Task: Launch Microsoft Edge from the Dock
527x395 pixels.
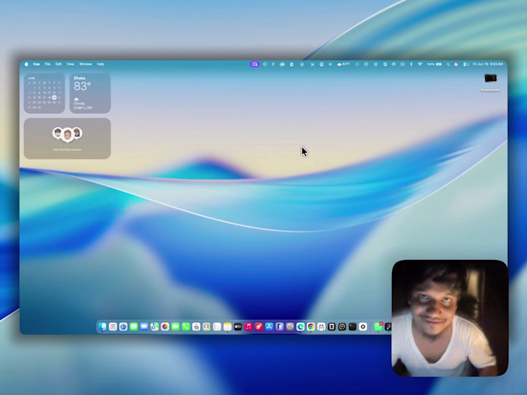Action: click(x=300, y=327)
